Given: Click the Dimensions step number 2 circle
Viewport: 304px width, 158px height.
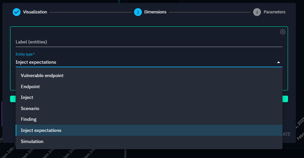Looking at the screenshot, I should coord(138,12).
